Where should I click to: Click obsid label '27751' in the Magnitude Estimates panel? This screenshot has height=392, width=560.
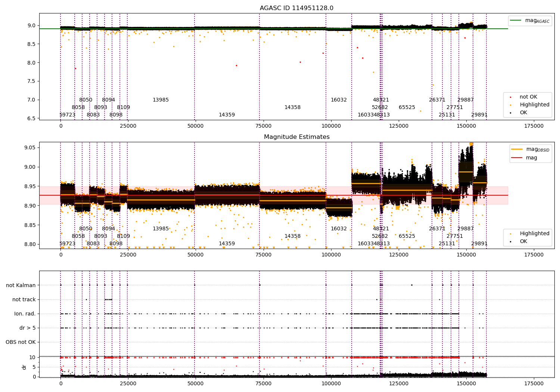tap(455, 236)
